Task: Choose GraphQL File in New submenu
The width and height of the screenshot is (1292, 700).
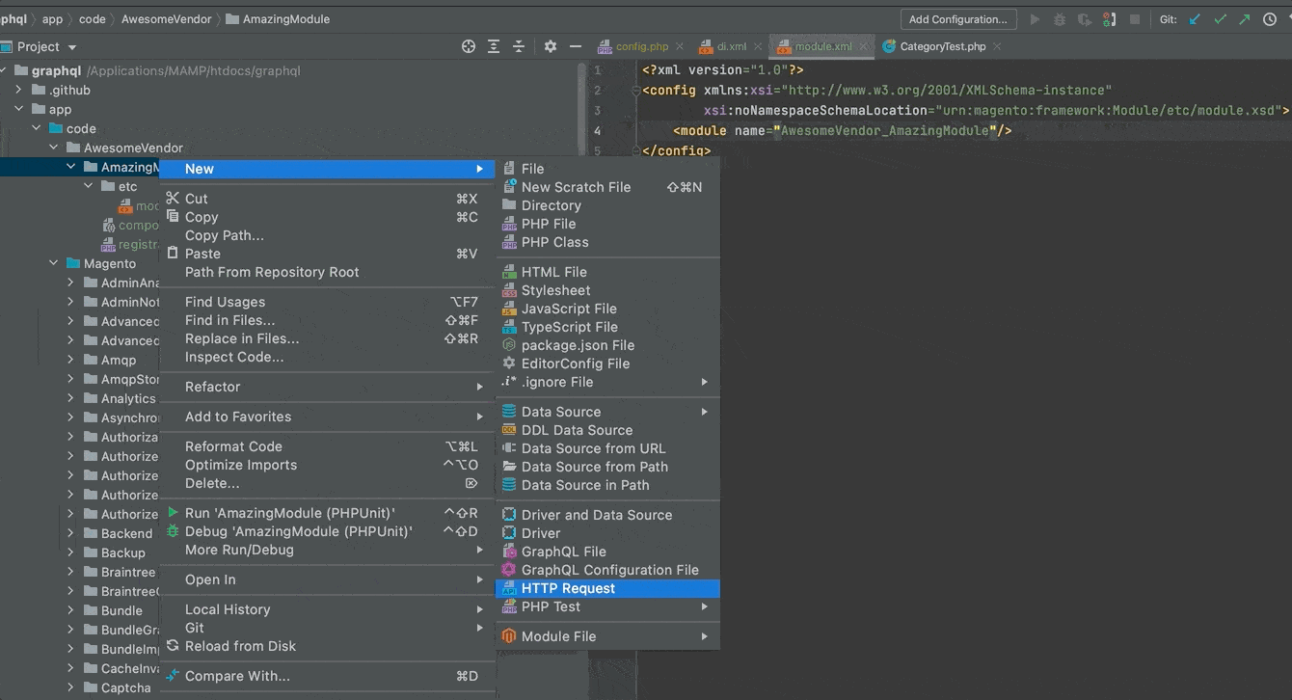Action: (x=563, y=552)
